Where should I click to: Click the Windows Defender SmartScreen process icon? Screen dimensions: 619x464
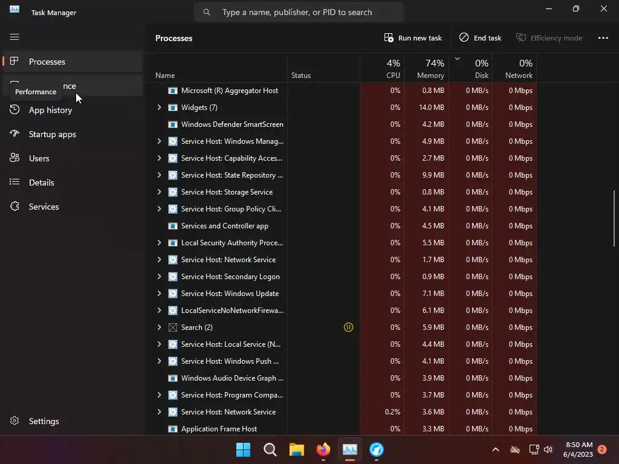173,124
